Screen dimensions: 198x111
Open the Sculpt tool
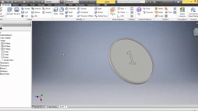159,16
